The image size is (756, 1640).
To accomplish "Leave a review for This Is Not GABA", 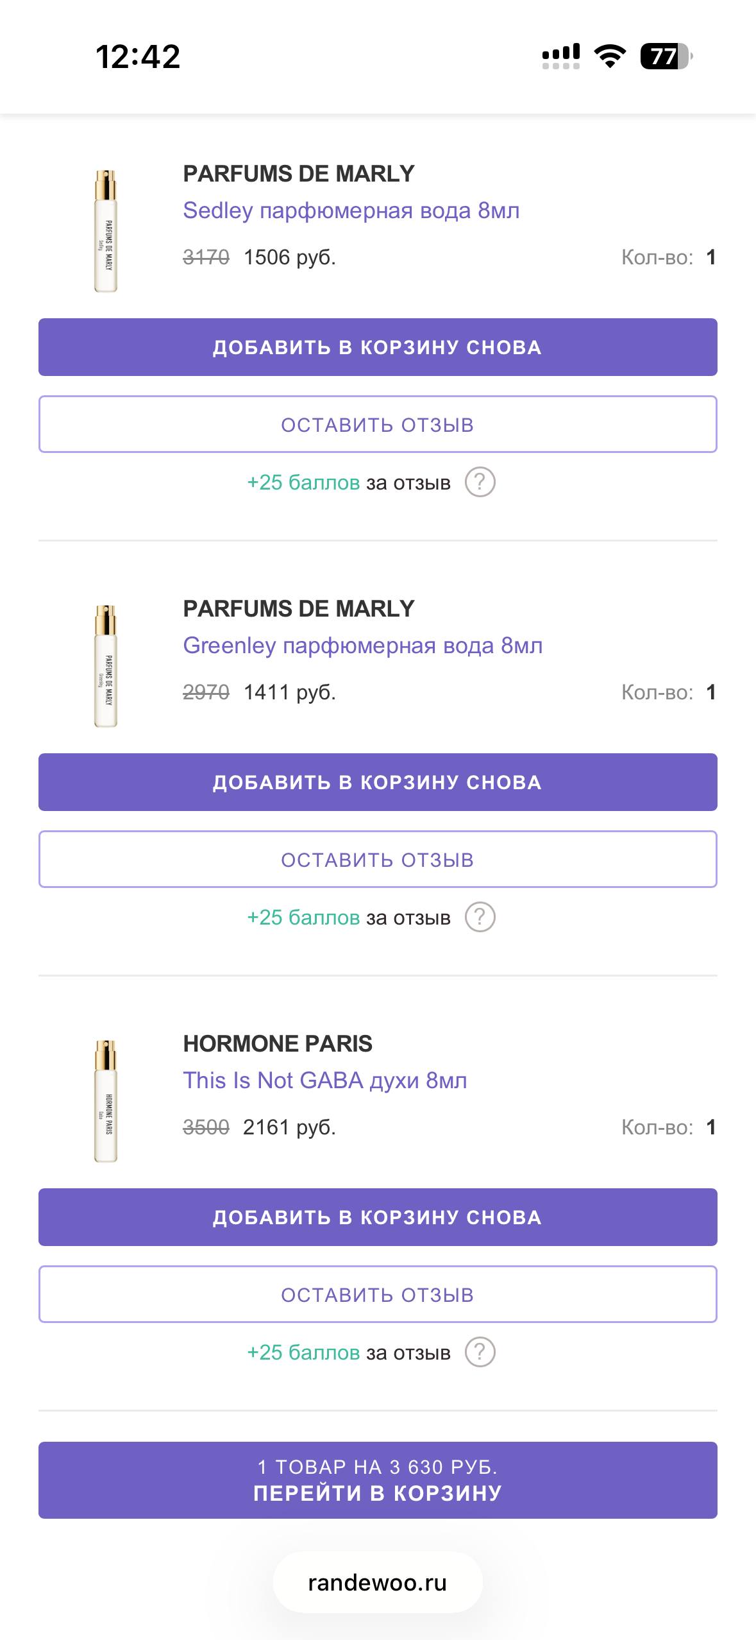I will click(378, 1294).
